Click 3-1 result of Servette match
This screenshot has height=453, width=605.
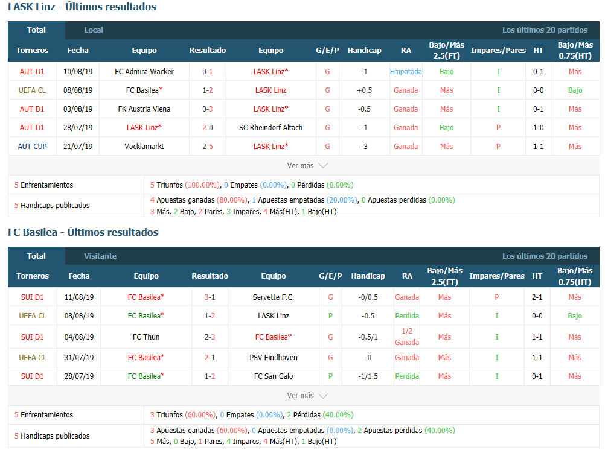[210, 297]
